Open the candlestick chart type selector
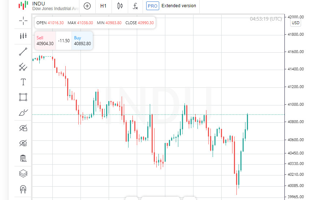This screenshot has height=200, width=309. coord(120,6)
